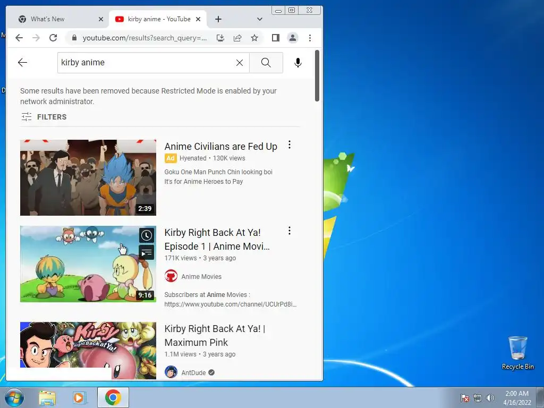Open Windows Explorer from taskbar
The height and width of the screenshot is (408, 544).
click(x=47, y=397)
